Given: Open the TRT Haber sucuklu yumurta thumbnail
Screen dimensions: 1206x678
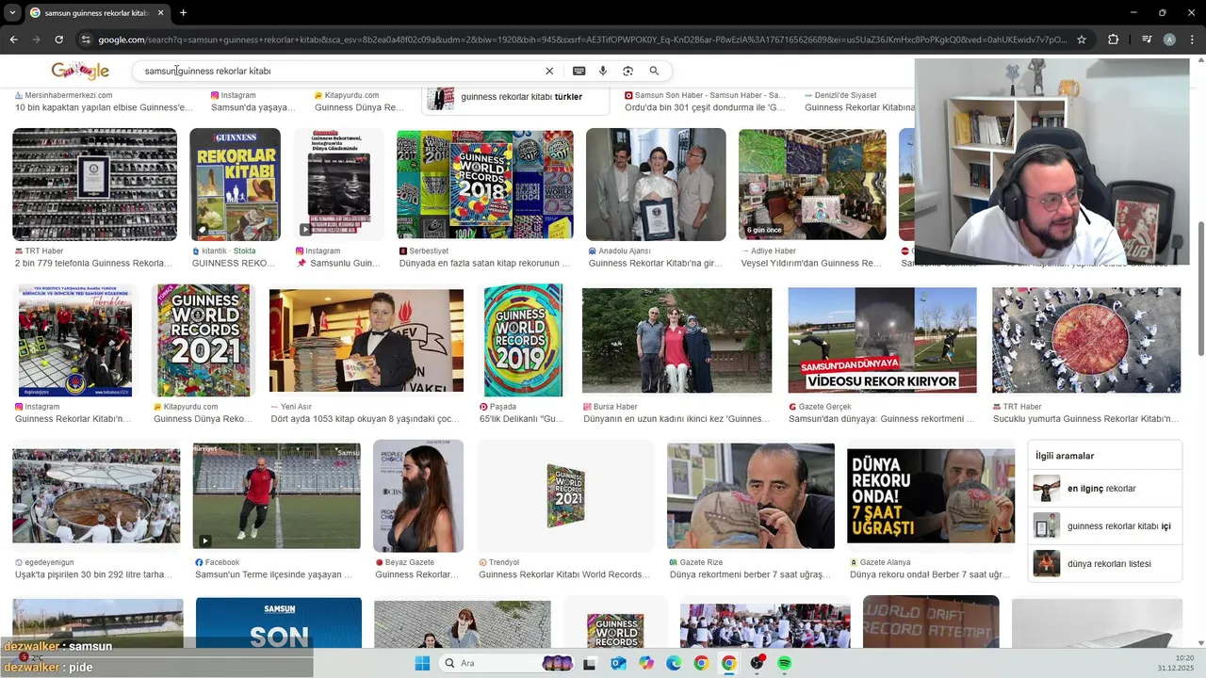Looking at the screenshot, I should point(1086,340).
